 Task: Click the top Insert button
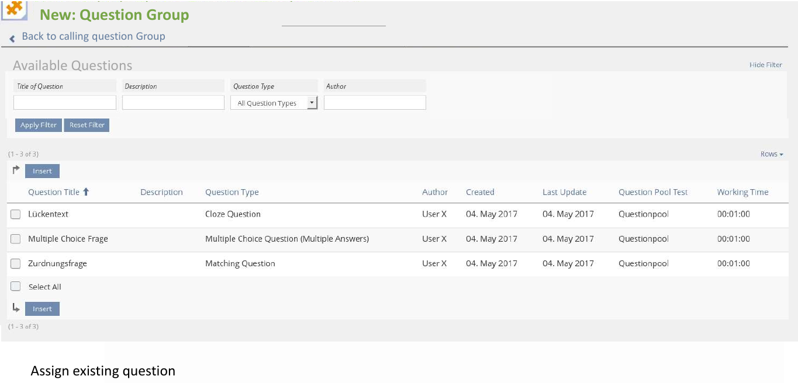(x=42, y=171)
